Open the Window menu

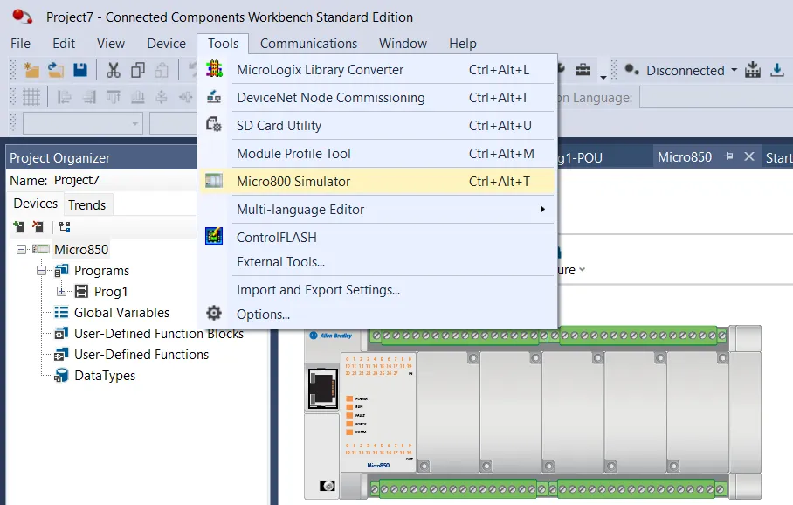coord(403,44)
